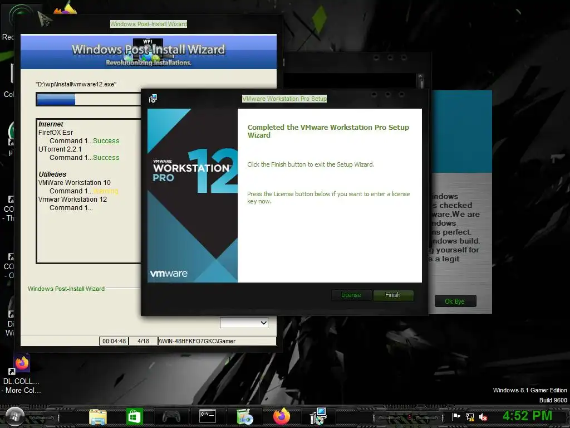Click the muted speaker tray icon
Screen dimensions: 570x428
pos(483,417)
